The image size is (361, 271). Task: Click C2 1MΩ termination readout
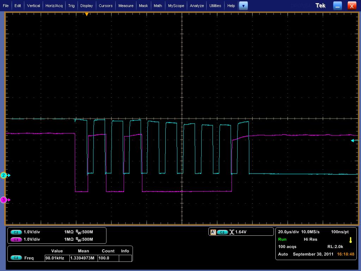[69, 232]
